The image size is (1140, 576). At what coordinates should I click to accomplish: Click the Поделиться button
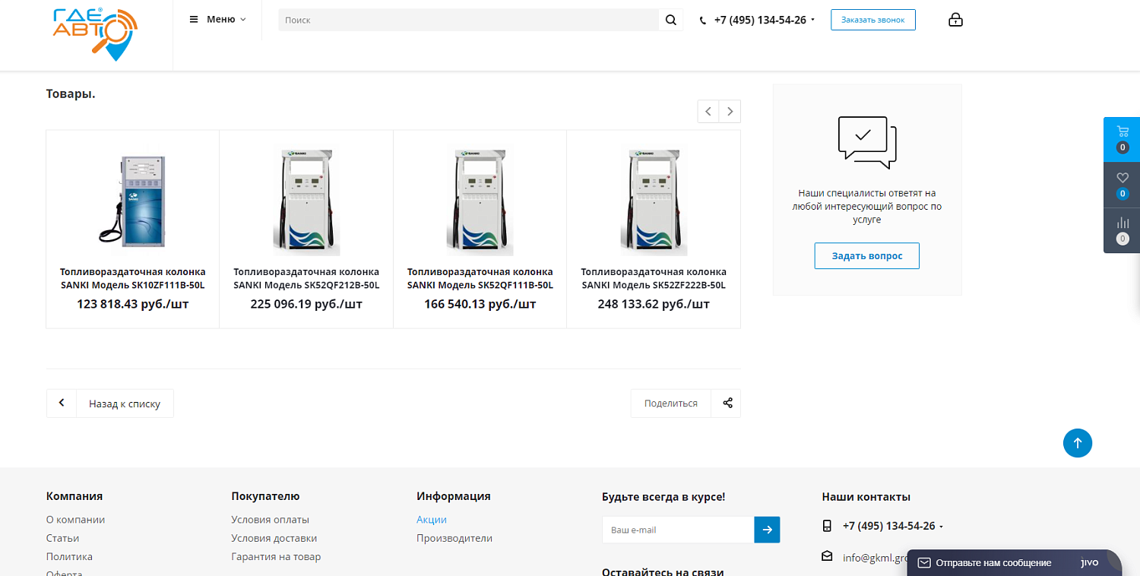671,404
